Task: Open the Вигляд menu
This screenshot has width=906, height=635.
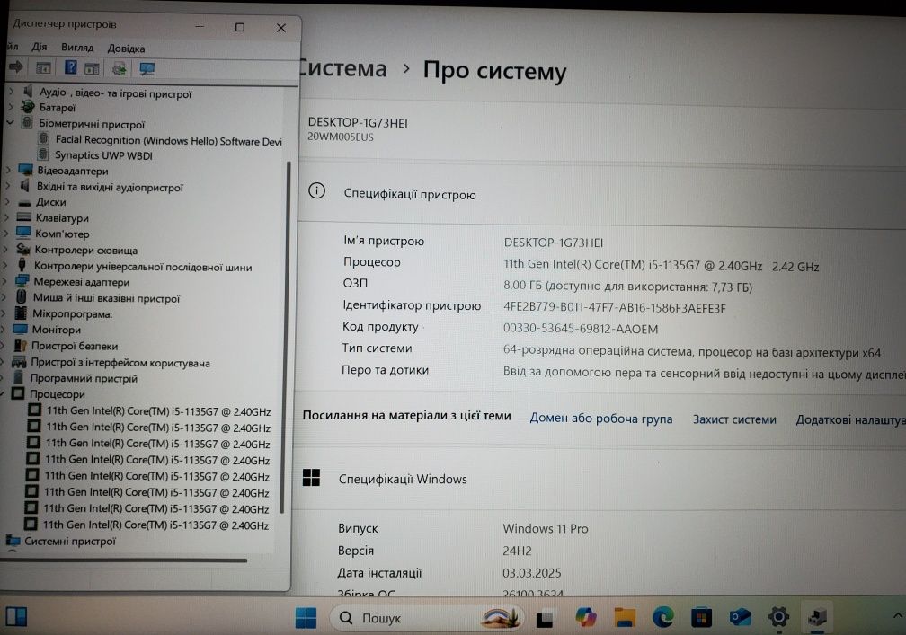Action: tap(77, 48)
